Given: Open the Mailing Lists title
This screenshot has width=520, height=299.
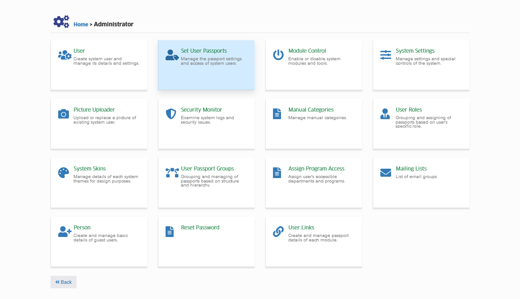Looking at the screenshot, I should (411, 169).
